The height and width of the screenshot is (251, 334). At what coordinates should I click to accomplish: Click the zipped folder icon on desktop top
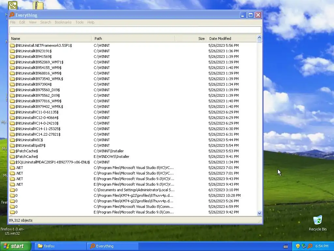coord(38,5)
